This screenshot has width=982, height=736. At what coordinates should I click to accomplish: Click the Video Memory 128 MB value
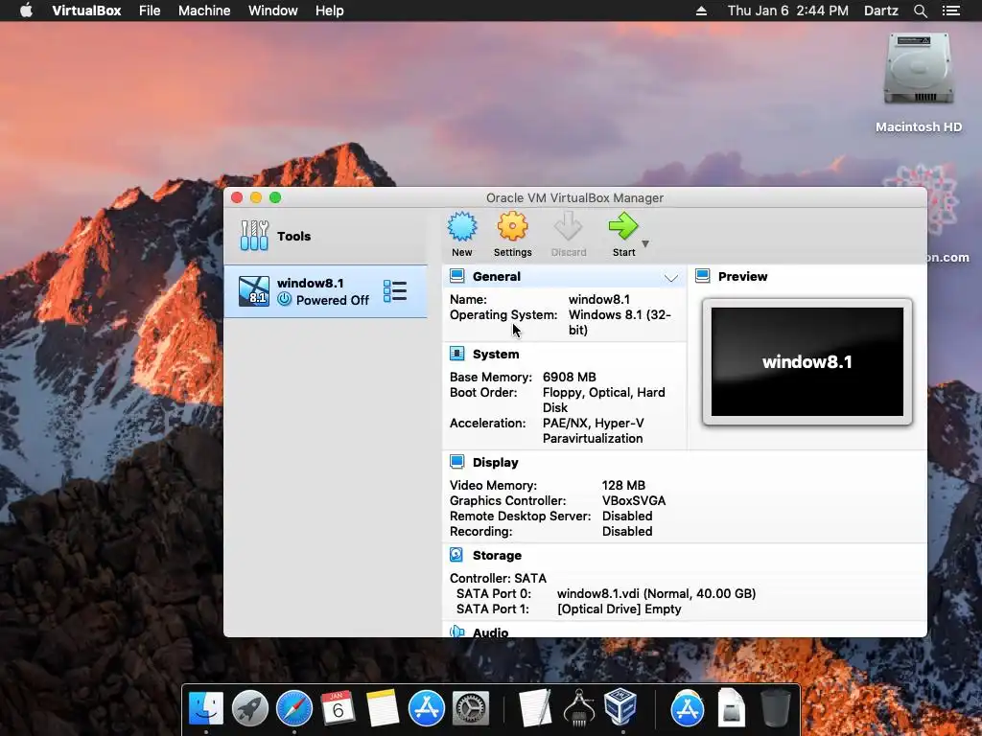[x=623, y=485]
